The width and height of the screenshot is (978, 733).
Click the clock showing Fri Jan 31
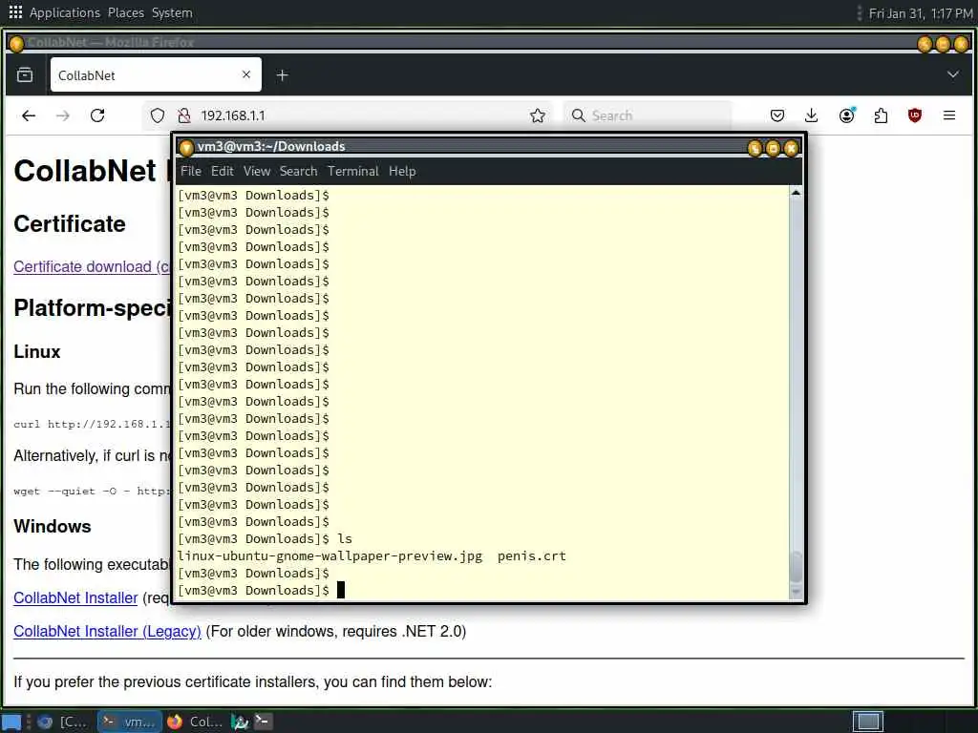(x=920, y=13)
